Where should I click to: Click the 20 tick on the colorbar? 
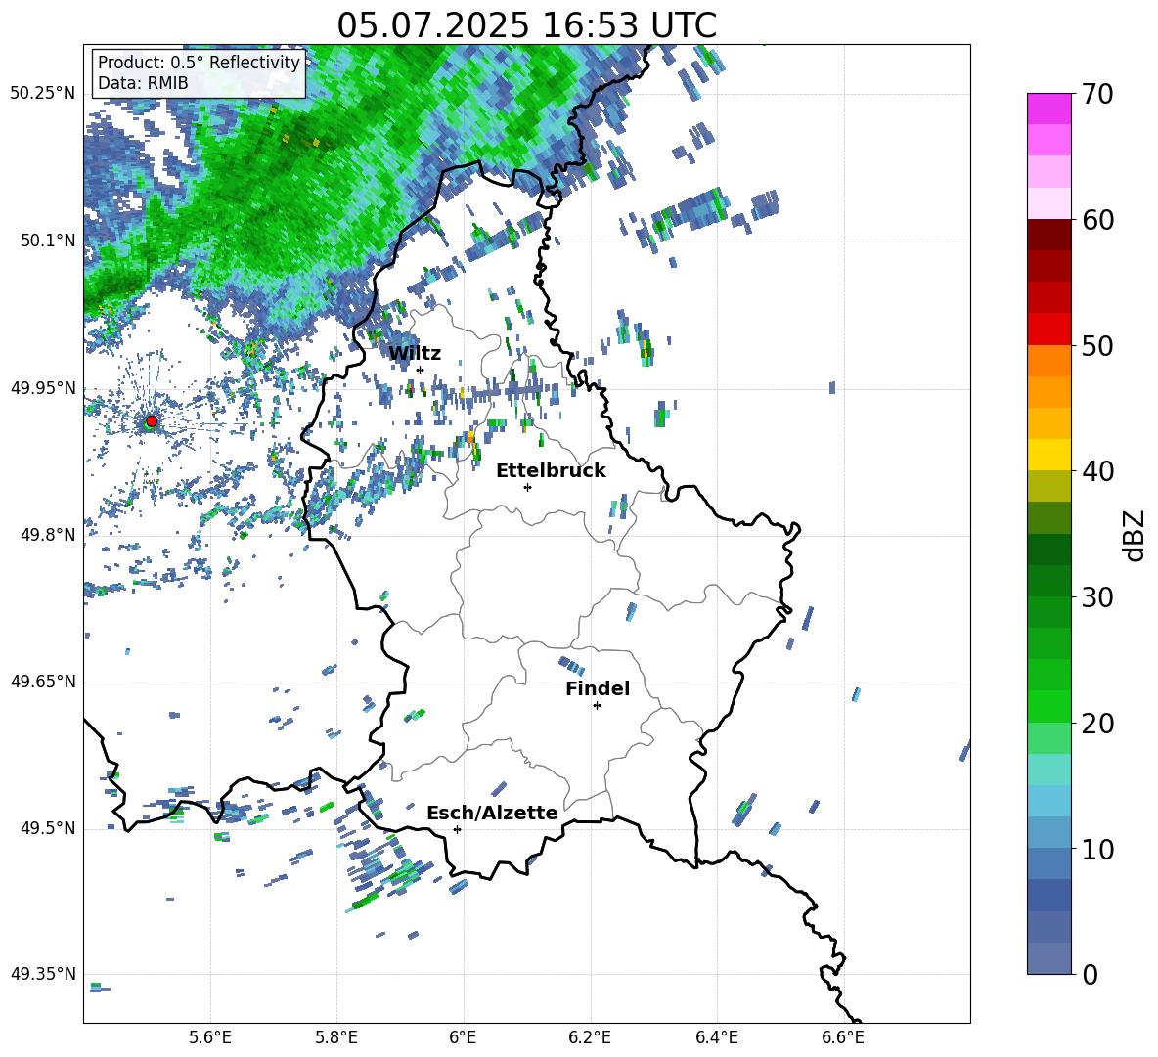pyautogui.click(x=1097, y=724)
